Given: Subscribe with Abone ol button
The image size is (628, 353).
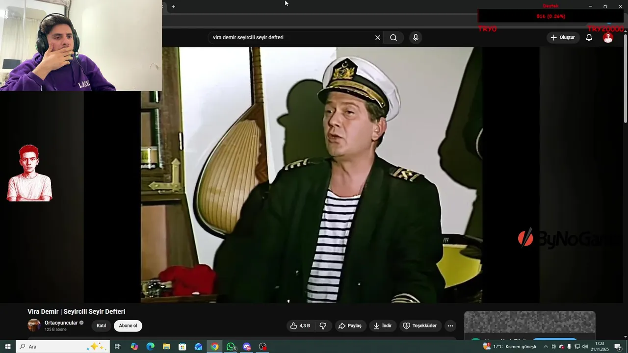Looking at the screenshot, I should [x=128, y=326].
